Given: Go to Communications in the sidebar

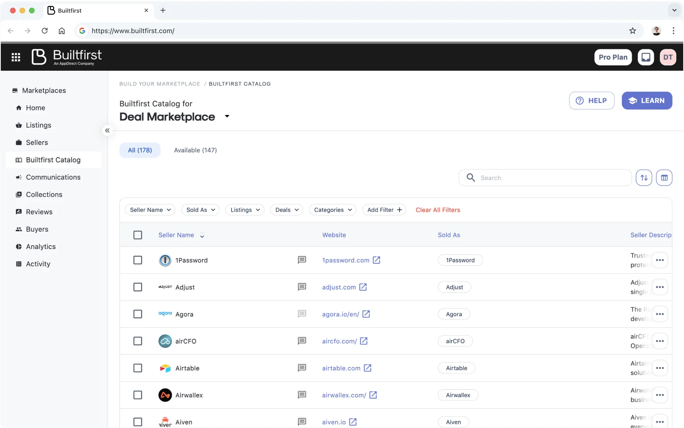Looking at the screenshot, I should pos(54,177).
